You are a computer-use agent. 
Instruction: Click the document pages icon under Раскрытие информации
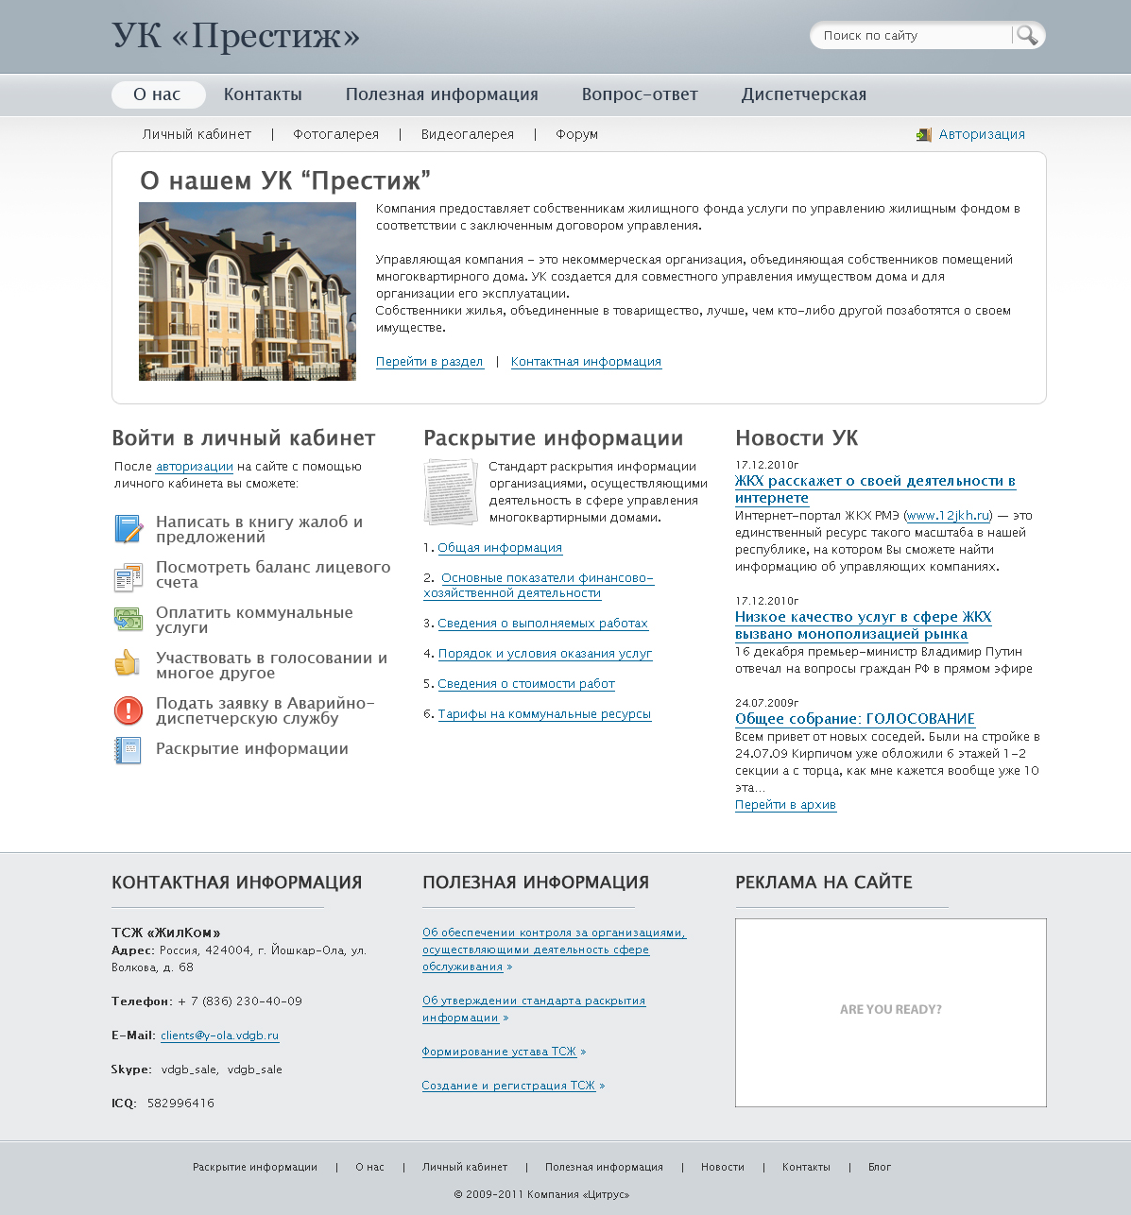(x=451, y=491)
